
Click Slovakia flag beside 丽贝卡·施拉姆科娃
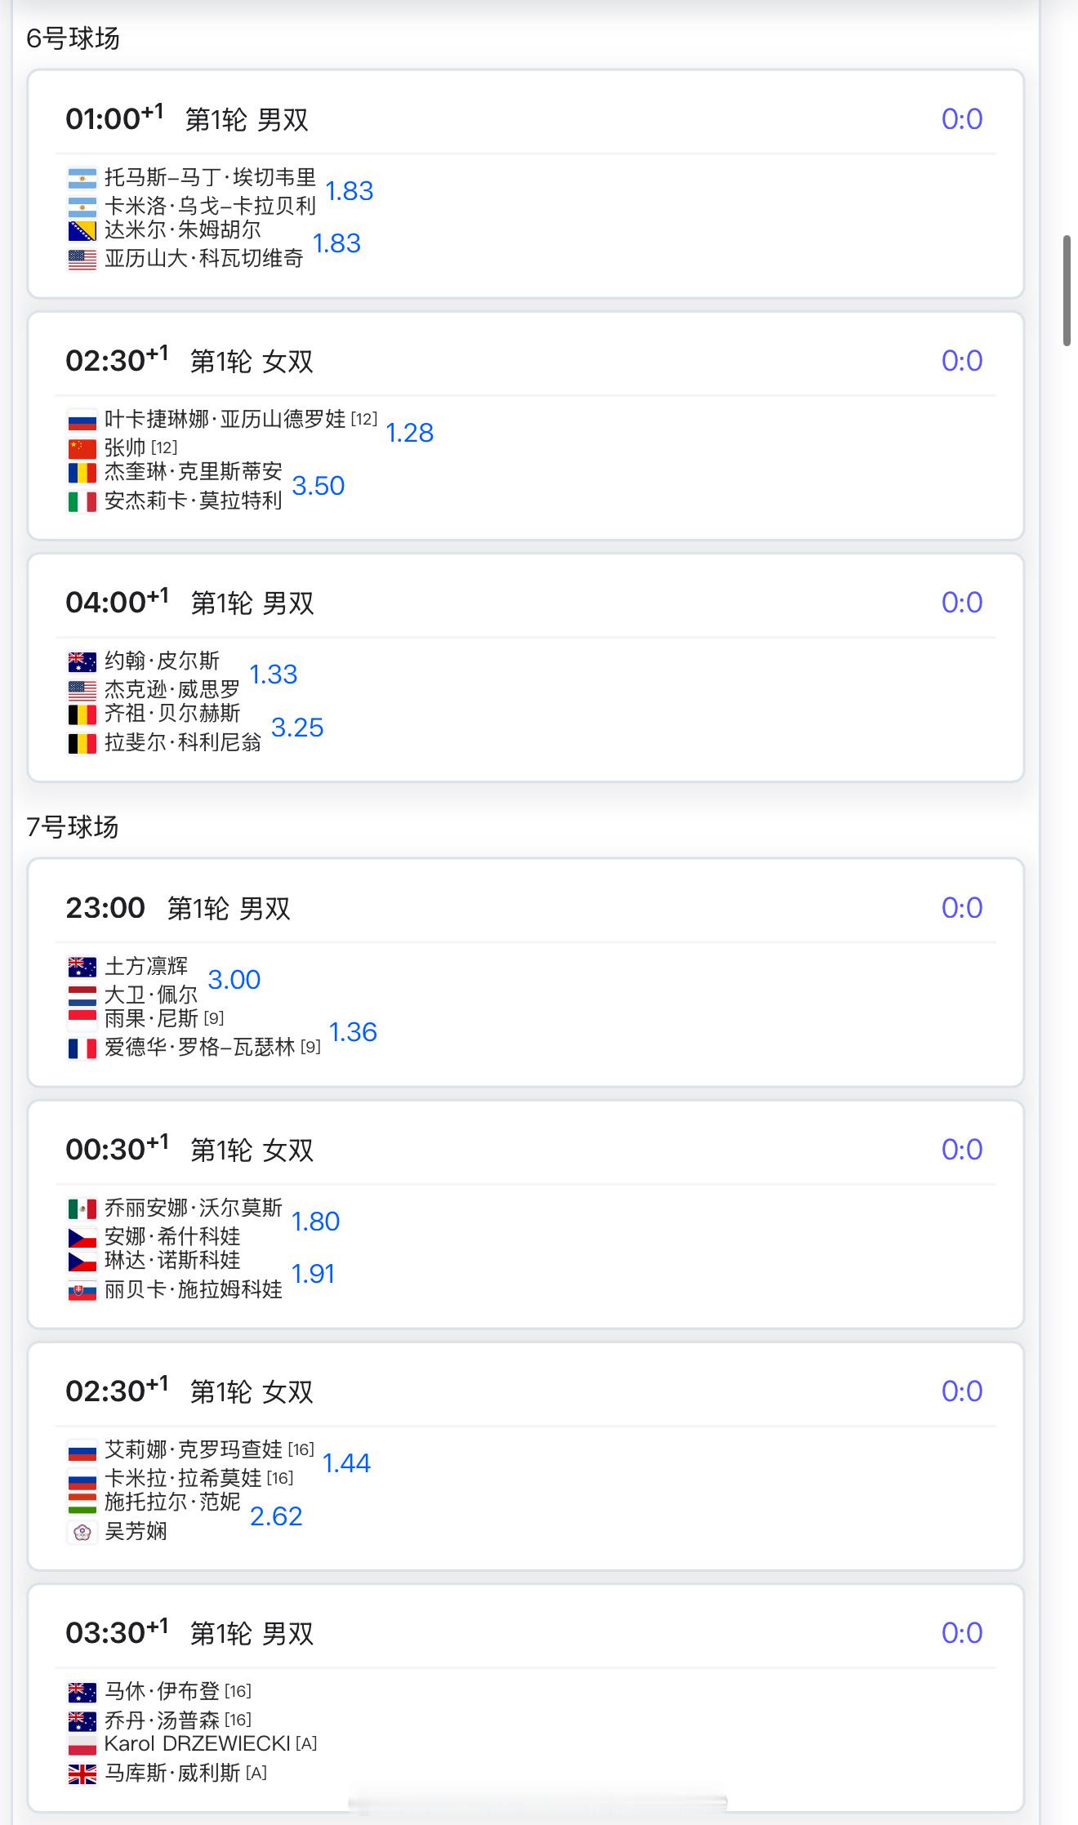click(82, 1290)
